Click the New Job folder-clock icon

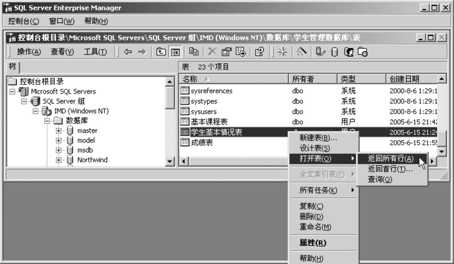363,52
